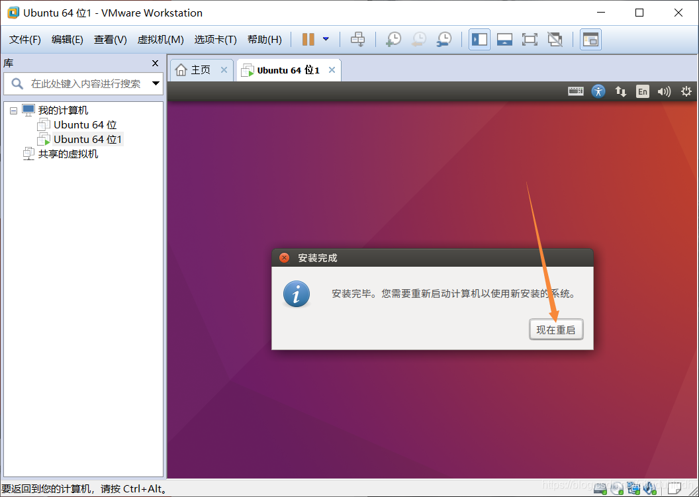Open the snapshot manager wrench-clock icon
The width and height of the screenshot is (699, 497).
pos(444,39)
